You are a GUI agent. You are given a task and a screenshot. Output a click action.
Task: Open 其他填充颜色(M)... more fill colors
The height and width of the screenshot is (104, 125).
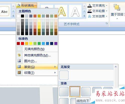(x=37, y=55)
